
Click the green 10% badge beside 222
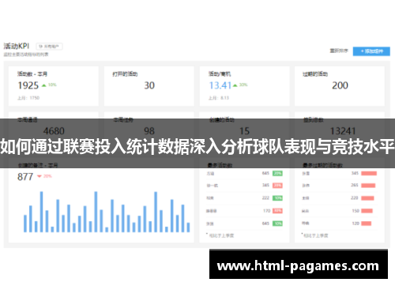277,198
